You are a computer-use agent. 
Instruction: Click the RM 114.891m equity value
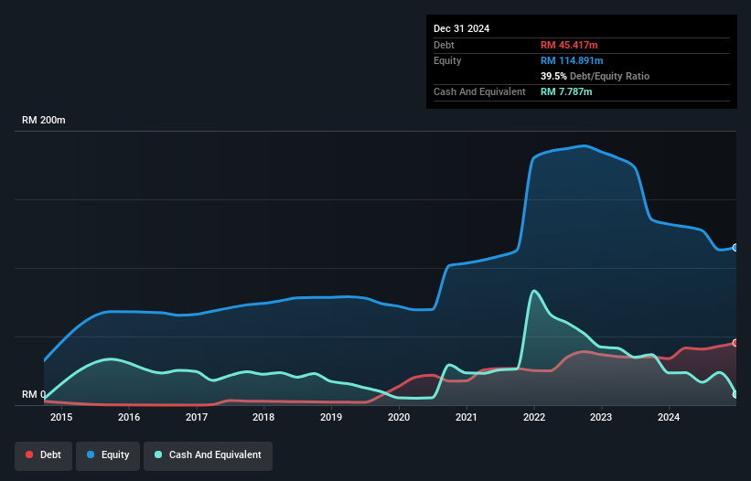[x=572, y=60]
